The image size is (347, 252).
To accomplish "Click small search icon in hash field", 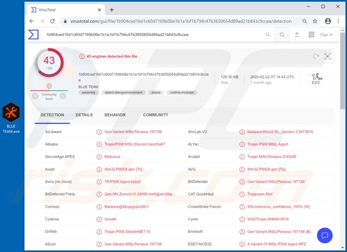I will pyautogui.click(x=268, y=35).
